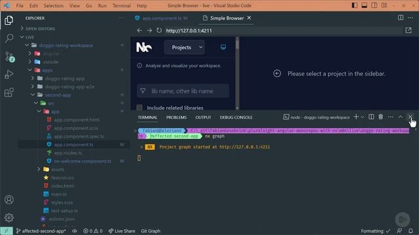Open project graph URL in terminal

click(244, 147)
